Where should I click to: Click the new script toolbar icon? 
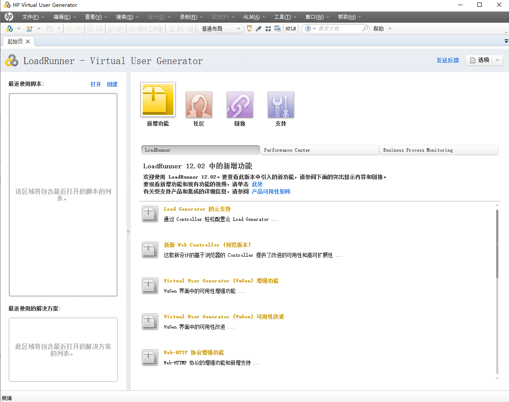click(29, 29)
